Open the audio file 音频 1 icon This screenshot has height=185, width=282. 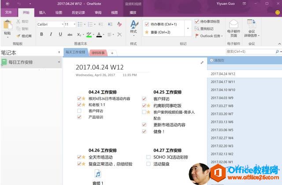[98, 174]
